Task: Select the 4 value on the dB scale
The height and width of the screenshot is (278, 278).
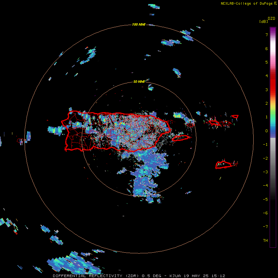Action: point(267,76)
